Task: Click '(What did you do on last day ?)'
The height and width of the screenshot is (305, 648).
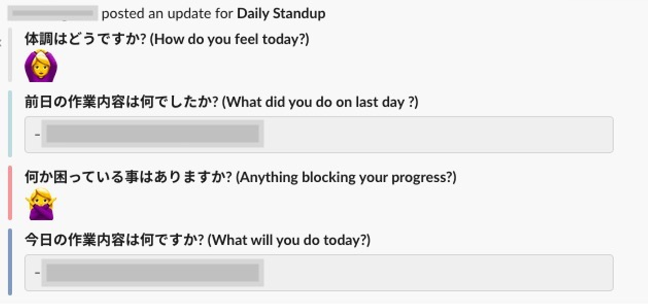Action: point(321,102)
